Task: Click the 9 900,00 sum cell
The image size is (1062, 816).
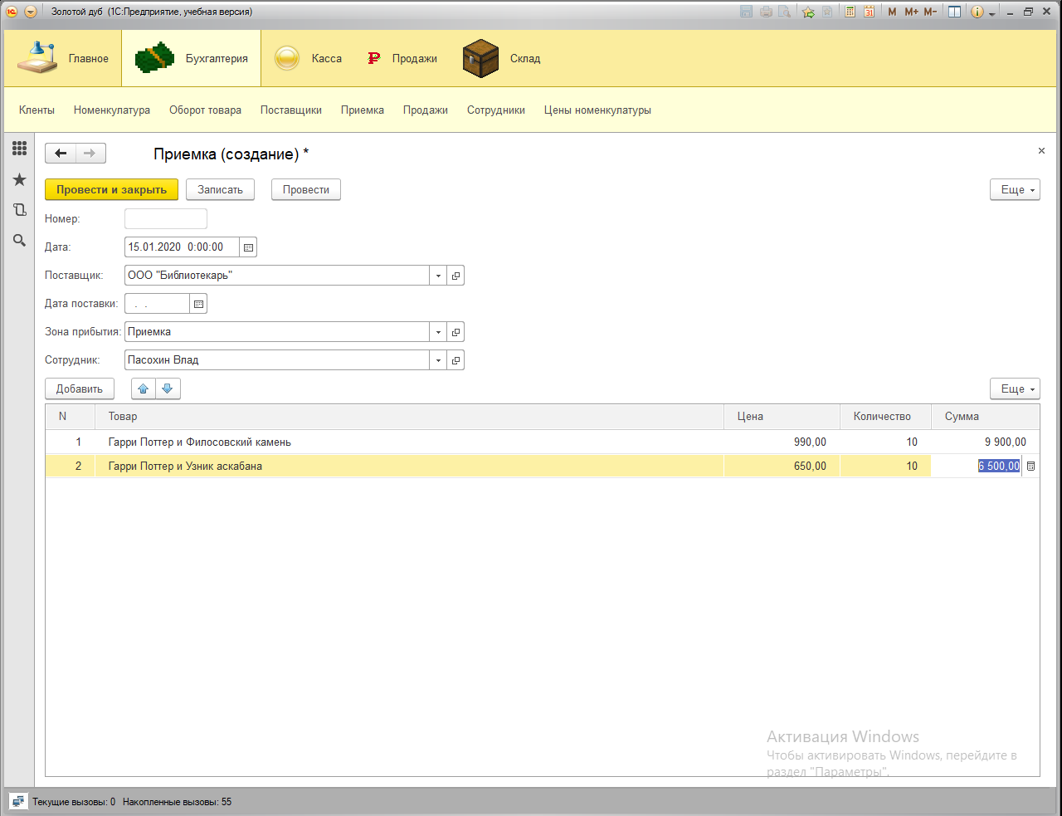Action: click(986, 442)
